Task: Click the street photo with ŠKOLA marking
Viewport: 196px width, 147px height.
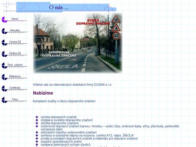Action: tap(78, 43)
